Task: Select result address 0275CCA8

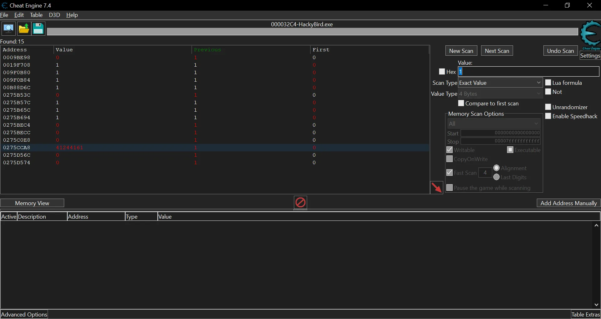Action: tap(17, 148)
